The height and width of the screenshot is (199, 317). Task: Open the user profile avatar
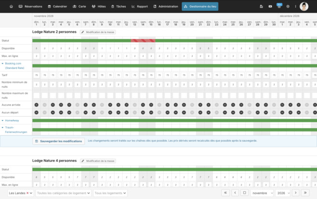coord(304,6)
